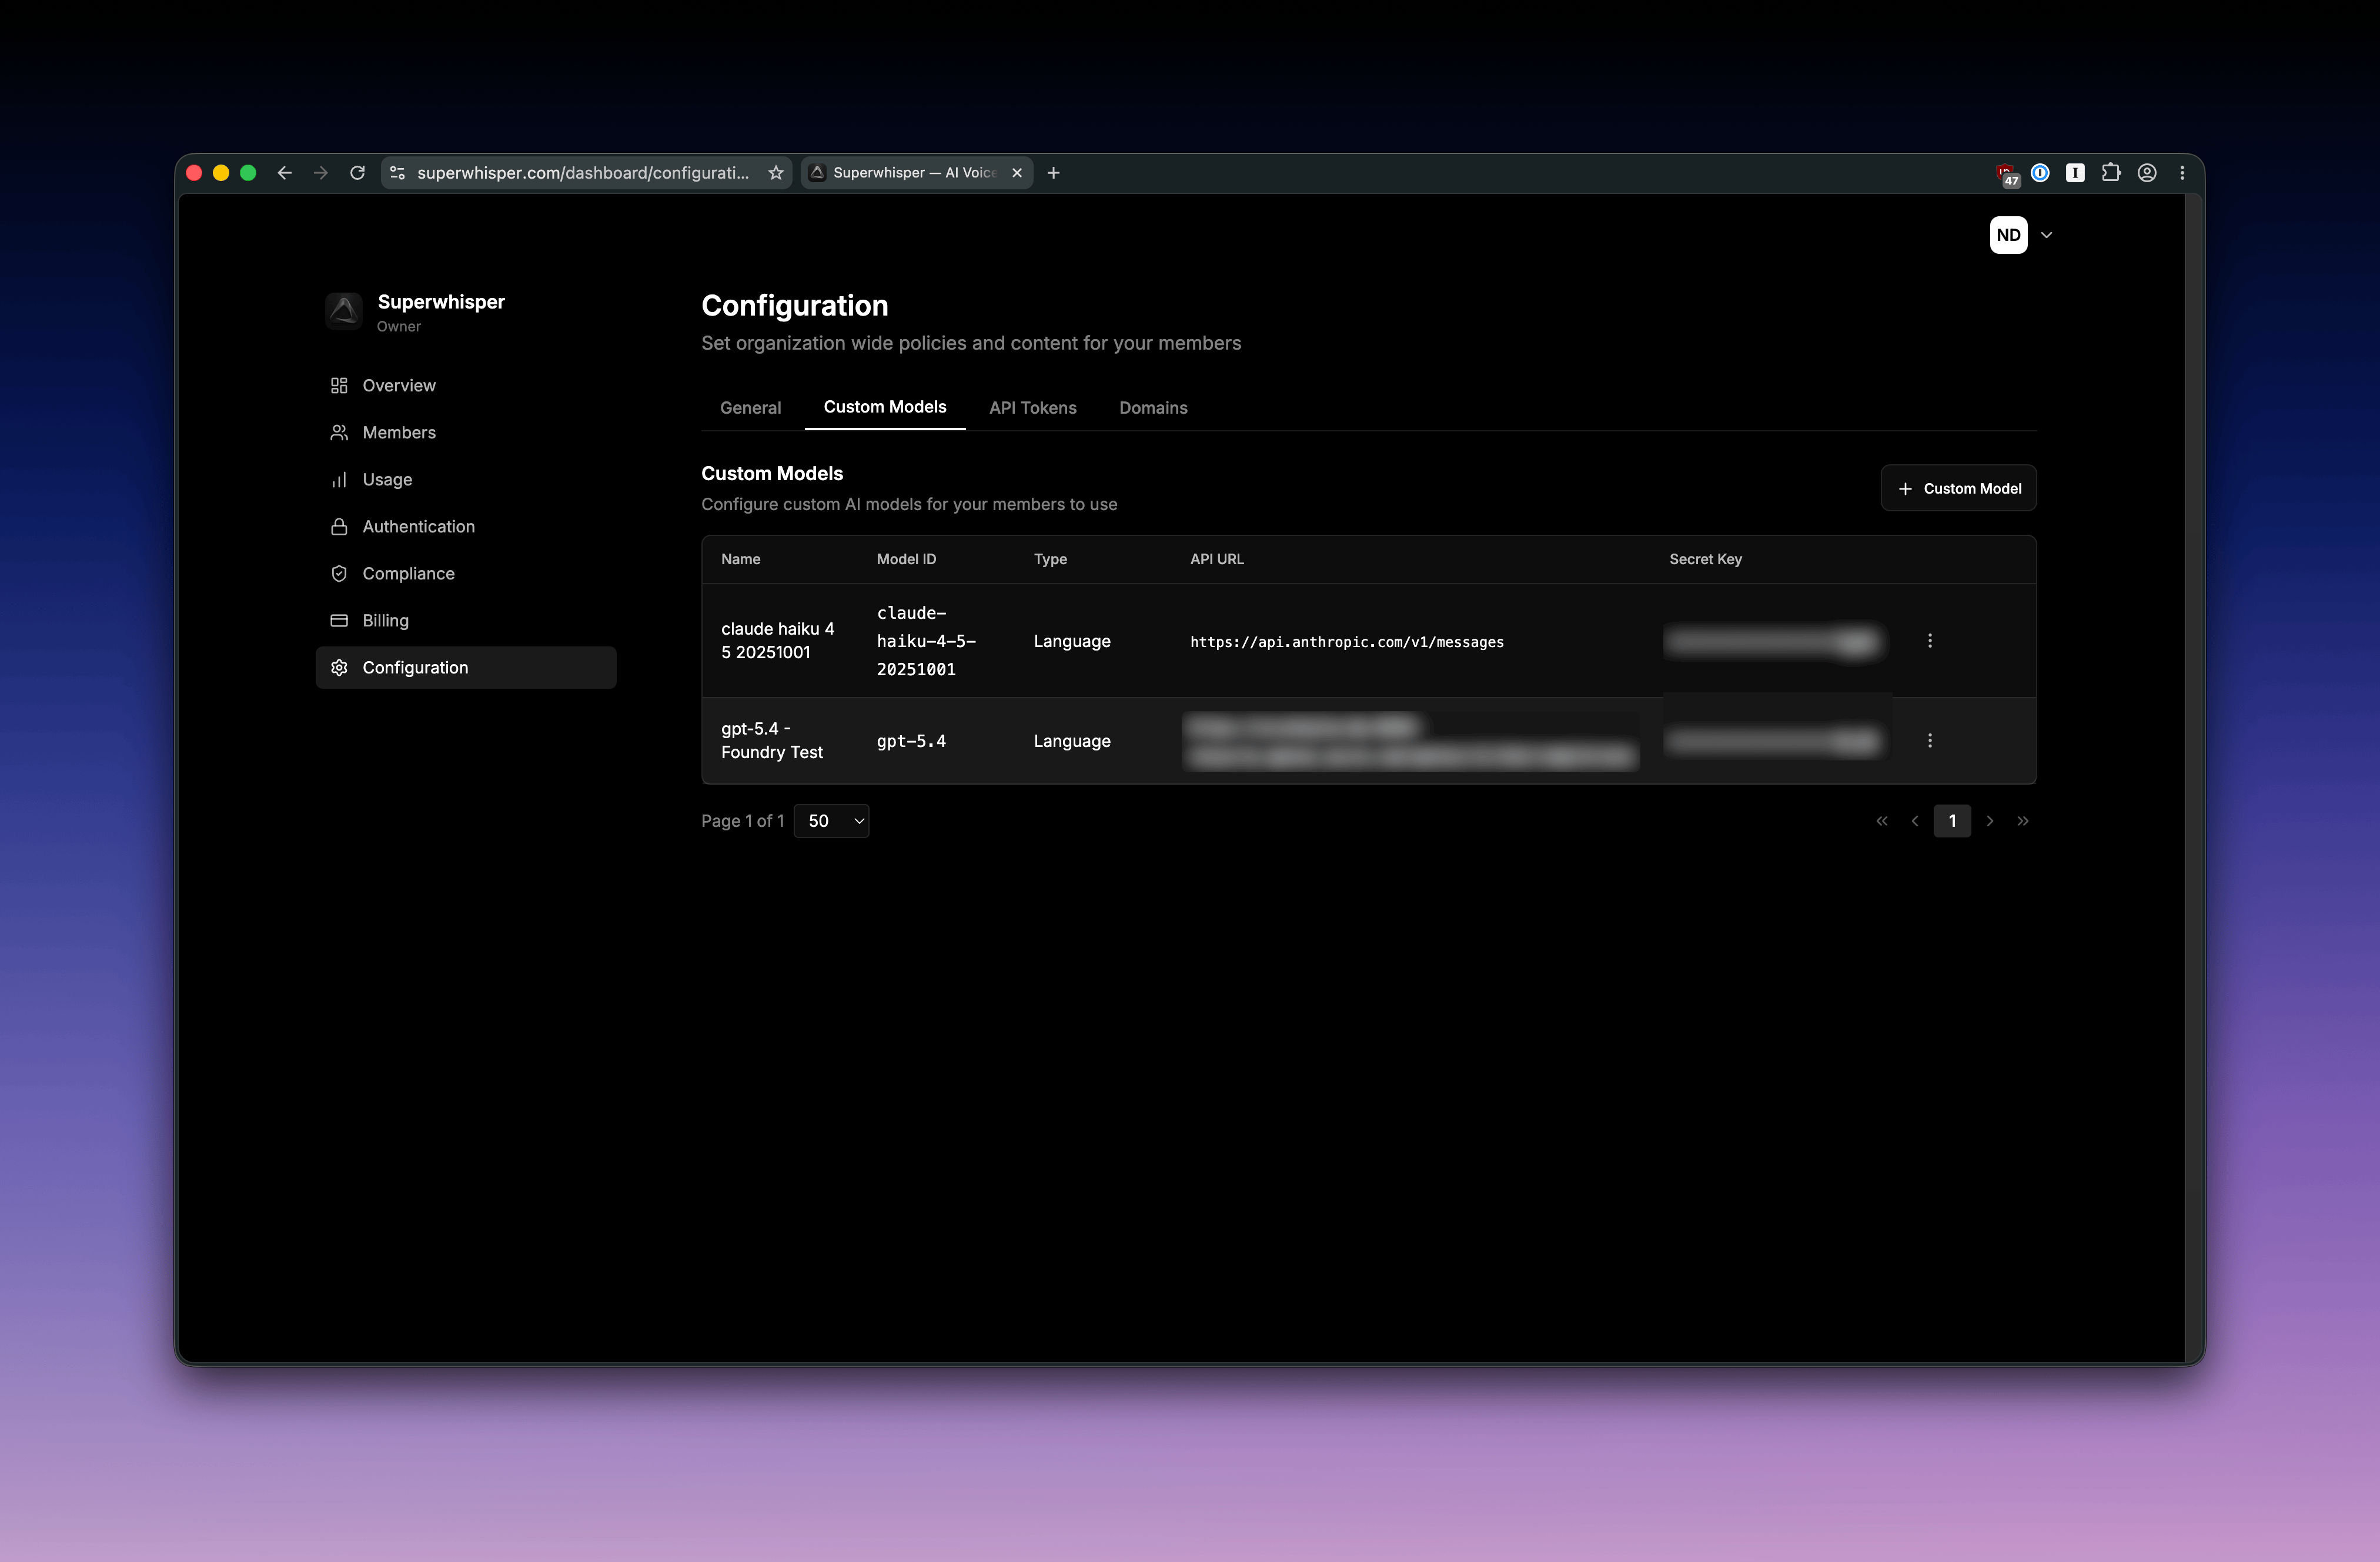This screenshot has height=1562, width=2380.
Task: Open Members in the sidebar
Action: 466,433
